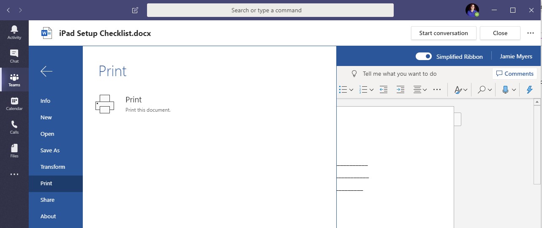Click lightbulb icon beside Tell me

click(x=355, y=74)
